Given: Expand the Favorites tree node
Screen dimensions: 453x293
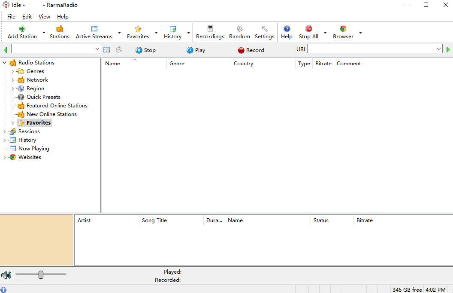Looking at the screenshot, I should tap(12, 123).
